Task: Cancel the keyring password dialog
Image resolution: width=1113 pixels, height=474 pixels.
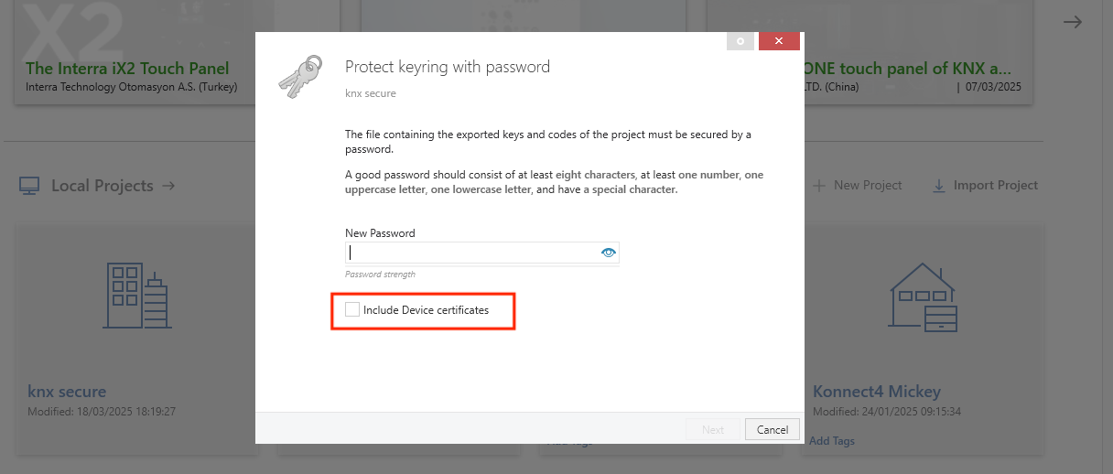Action: [773, 429]
